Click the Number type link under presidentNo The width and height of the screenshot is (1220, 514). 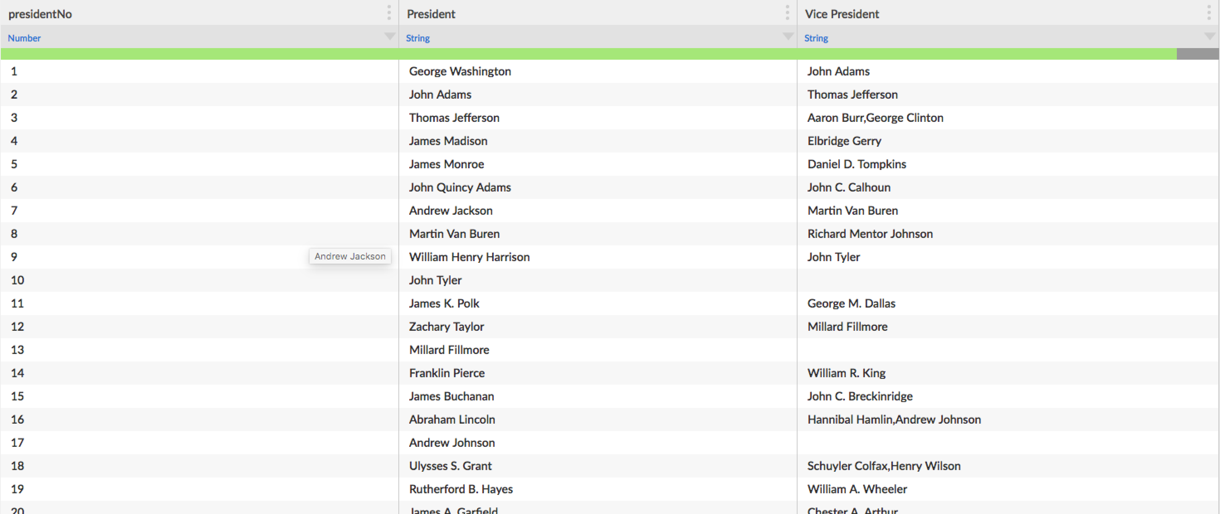pyautogui.click(x=24, y=38)
